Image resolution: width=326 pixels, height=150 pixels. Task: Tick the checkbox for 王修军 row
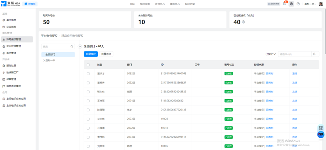(x=88, y=101)
